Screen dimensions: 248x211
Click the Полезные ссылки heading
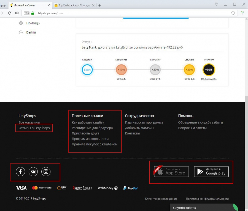coord(87,116)
